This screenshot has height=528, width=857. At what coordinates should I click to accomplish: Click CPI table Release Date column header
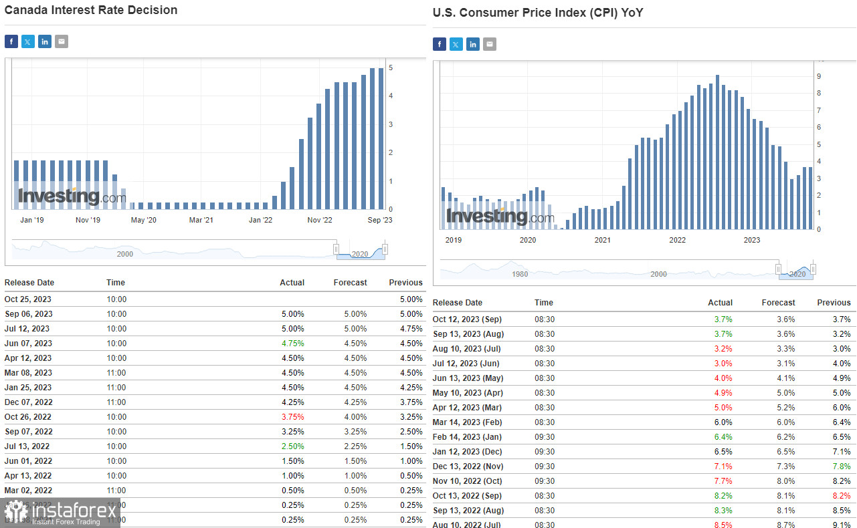coord(458,303)
